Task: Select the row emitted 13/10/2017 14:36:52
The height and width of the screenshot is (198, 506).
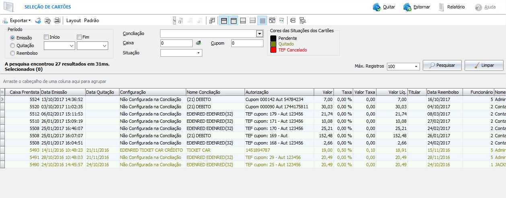Action: point(253,99)
